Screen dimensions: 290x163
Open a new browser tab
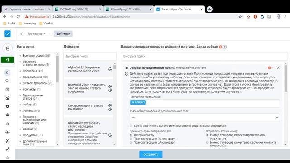209,9
